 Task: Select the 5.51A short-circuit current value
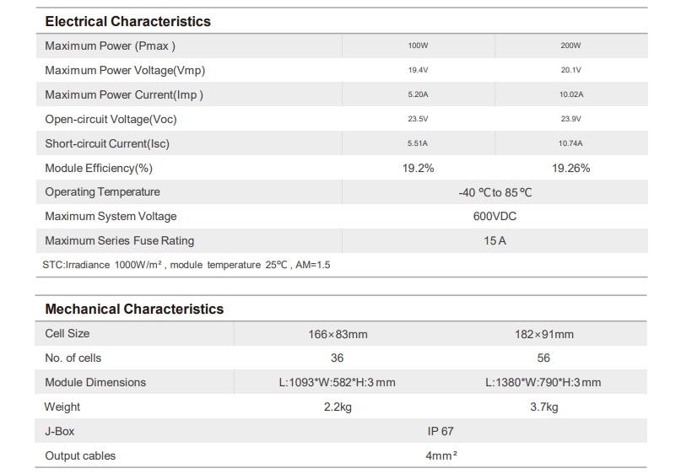pyautogui.click(x=418, y=143)
